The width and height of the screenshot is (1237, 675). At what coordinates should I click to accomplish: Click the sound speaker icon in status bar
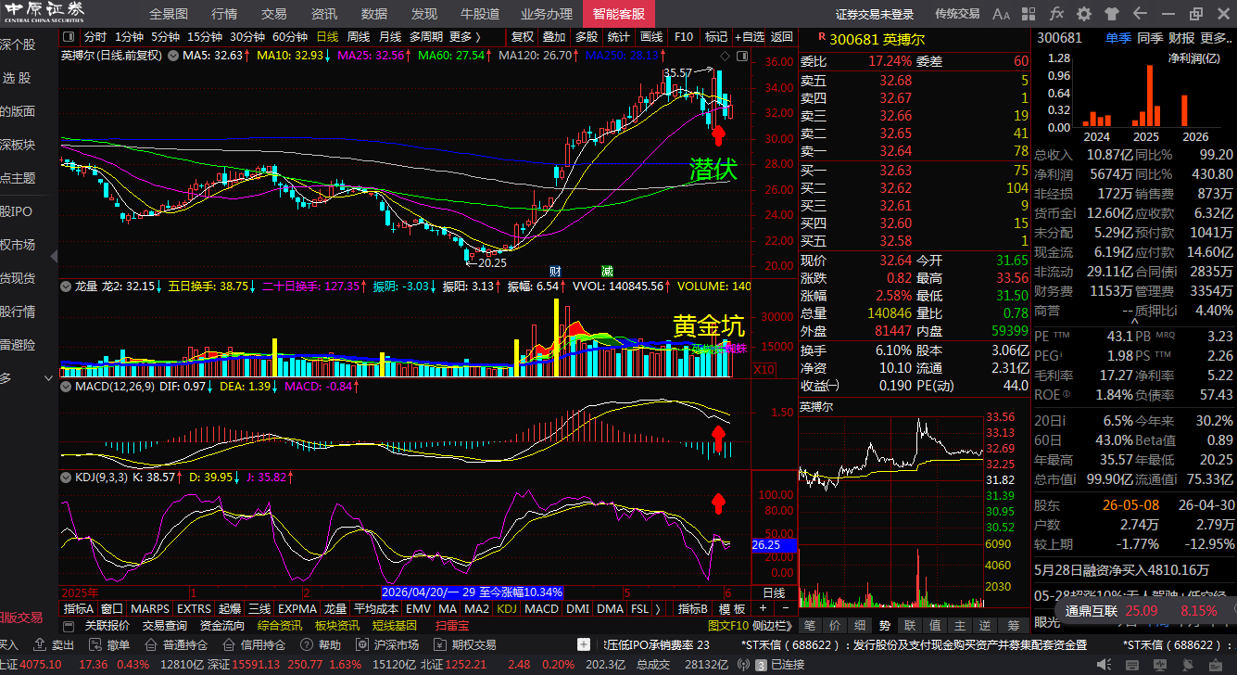[1104, 665]
